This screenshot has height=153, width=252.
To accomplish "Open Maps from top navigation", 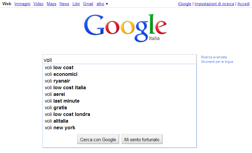I will tap(52, 4).
